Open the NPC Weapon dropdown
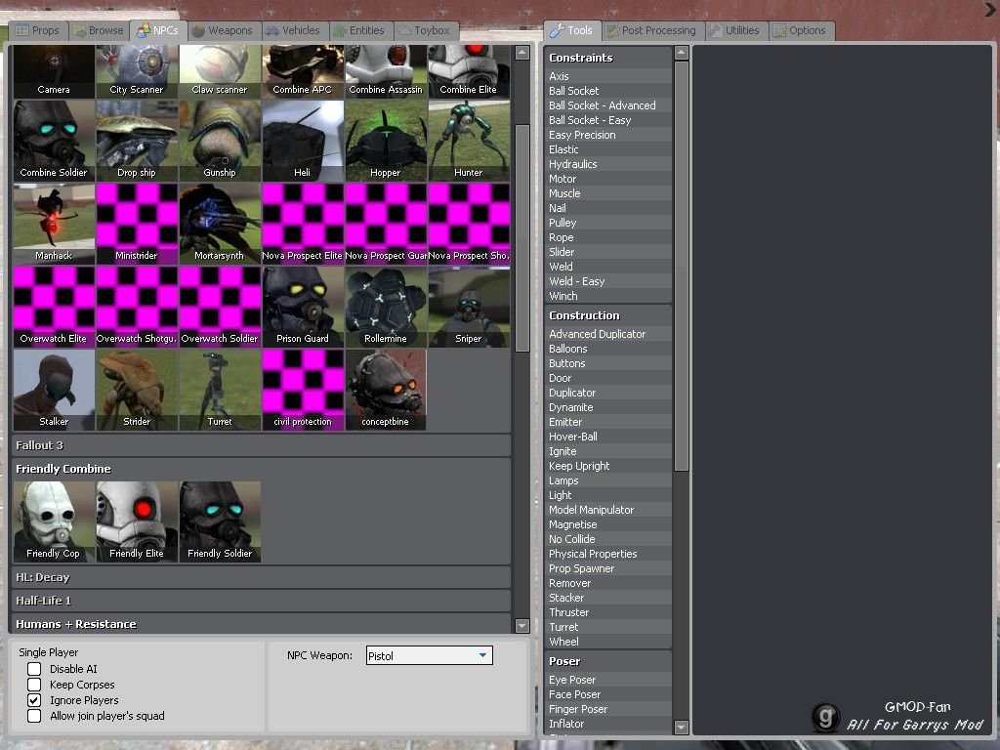 tap(430, 655)
